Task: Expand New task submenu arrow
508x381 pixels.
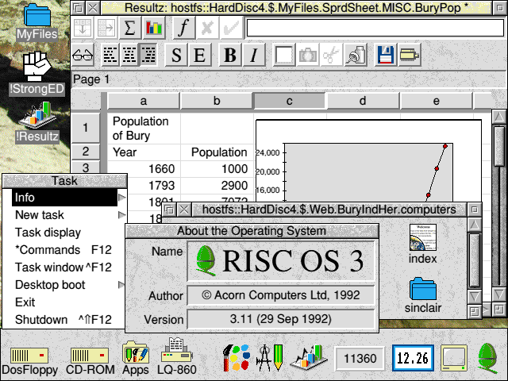Action: click(121, 215)
